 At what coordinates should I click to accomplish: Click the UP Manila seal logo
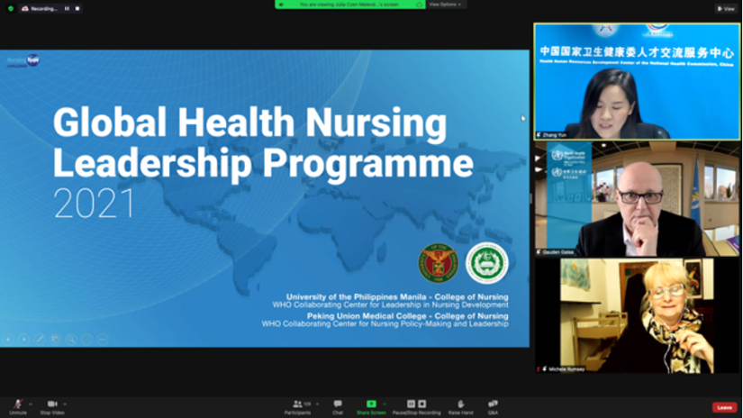click(x=439, y=263)
